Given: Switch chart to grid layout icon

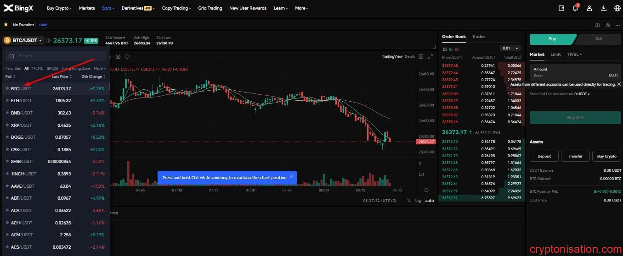Looking at the screenshot, I should pos(420,57).
